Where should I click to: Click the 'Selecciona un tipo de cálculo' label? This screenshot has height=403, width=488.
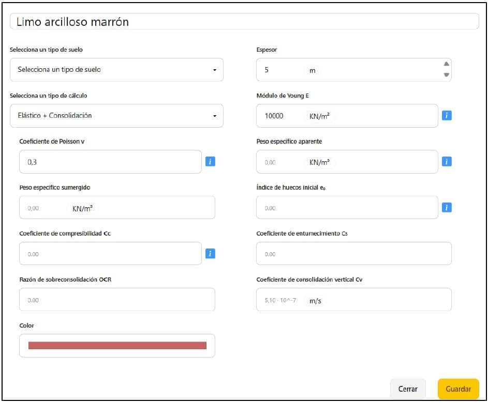pyautogui.click(x=48, y=96)
